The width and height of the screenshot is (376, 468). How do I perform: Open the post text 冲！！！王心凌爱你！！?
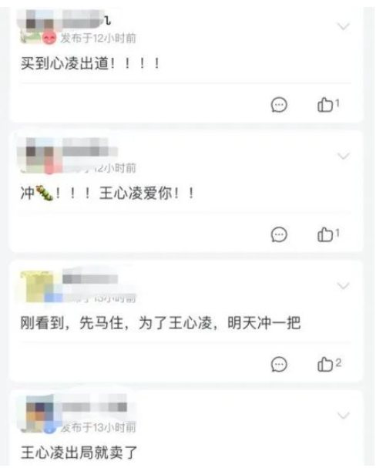[x=107, y=193]
